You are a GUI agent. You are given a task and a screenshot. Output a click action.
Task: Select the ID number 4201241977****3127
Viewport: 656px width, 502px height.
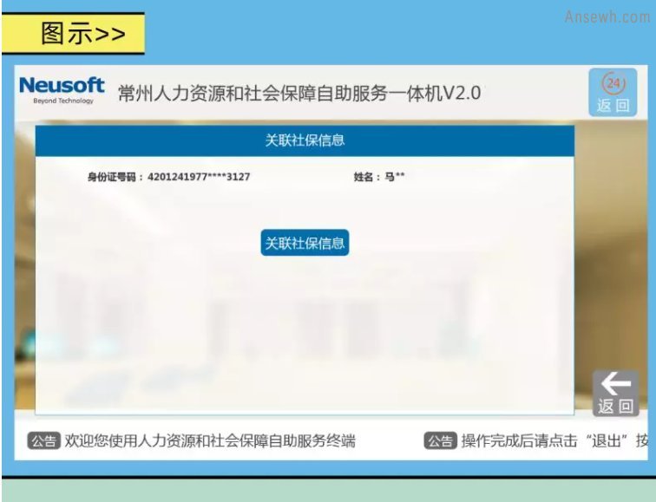click(199, 177)
